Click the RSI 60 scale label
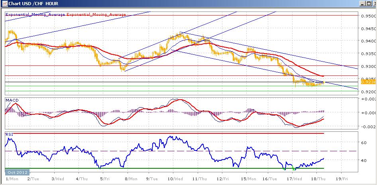 tap(364, 143)
